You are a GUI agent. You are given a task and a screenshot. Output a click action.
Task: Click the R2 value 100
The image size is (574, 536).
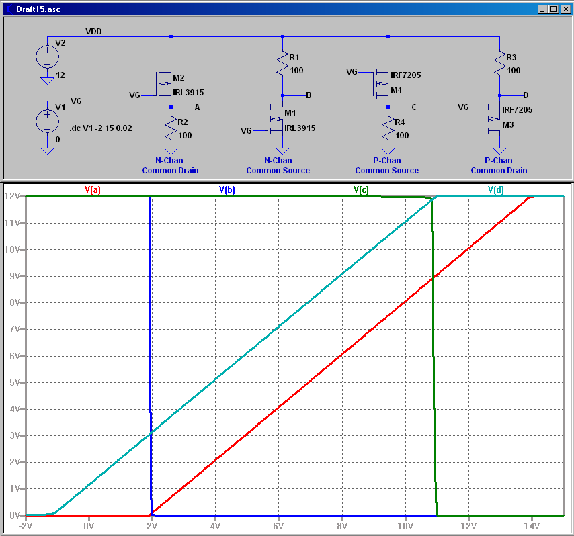pos(185,136)
